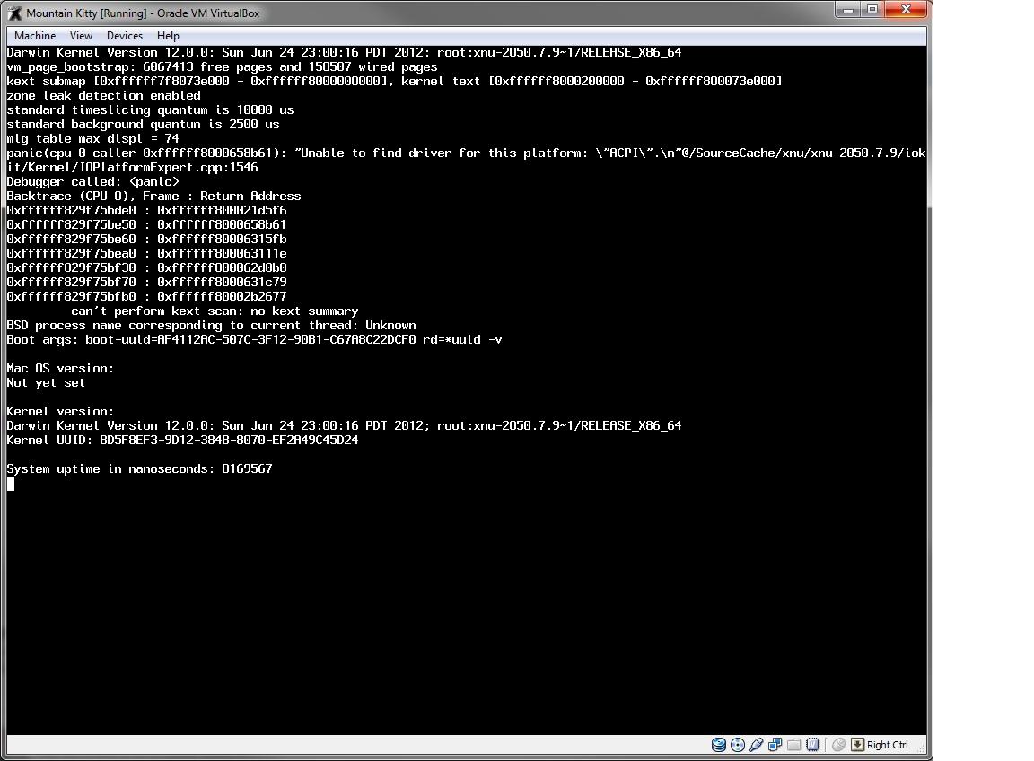
Task: Click the 'can't perform kext scan' line
Action: [215, 311]
